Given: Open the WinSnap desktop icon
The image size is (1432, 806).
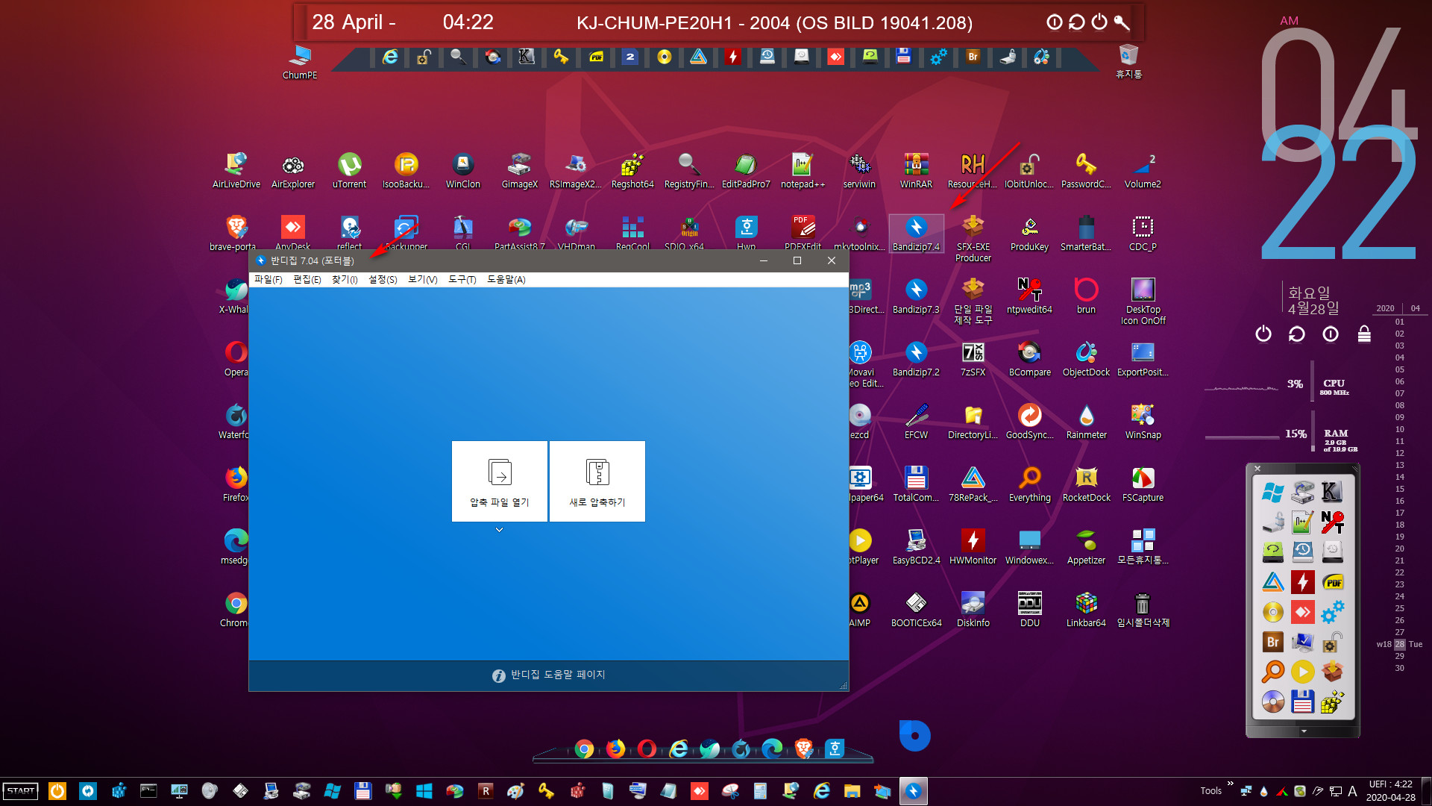Looking at the screenshot, I should 1143,421.
